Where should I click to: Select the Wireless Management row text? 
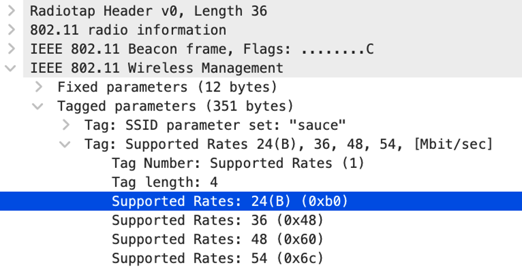(157, 68)
